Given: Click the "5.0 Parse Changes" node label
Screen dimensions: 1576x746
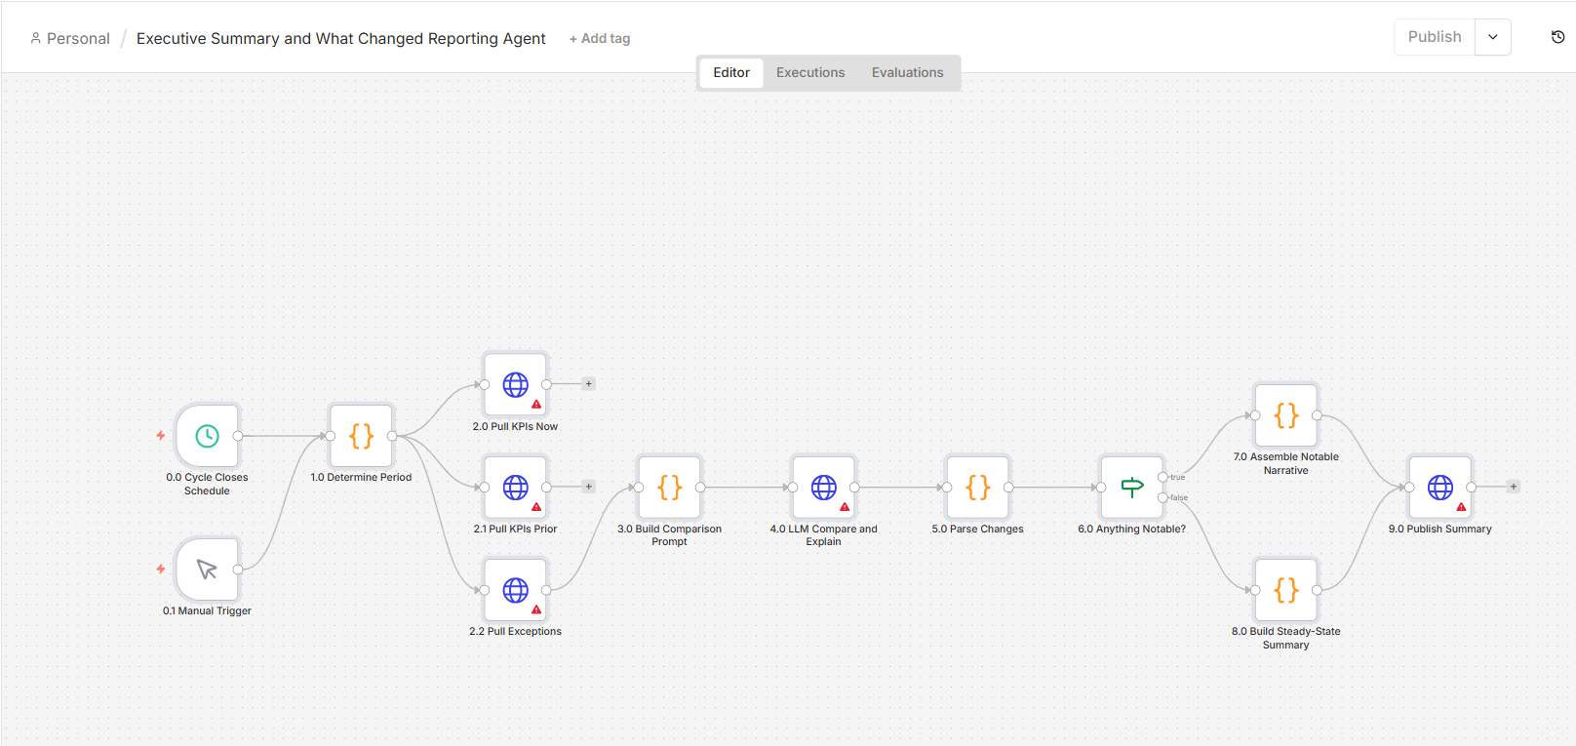Looking at the screenshot, I should [x=977, y=530].
